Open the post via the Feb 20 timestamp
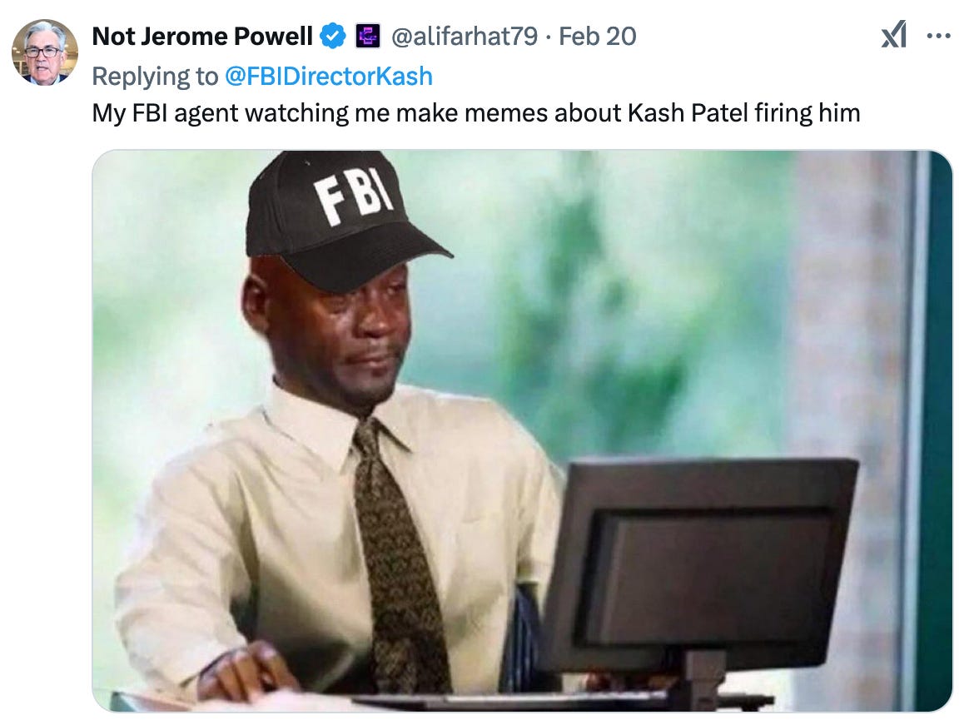The image size is (979, 725). 597,37
